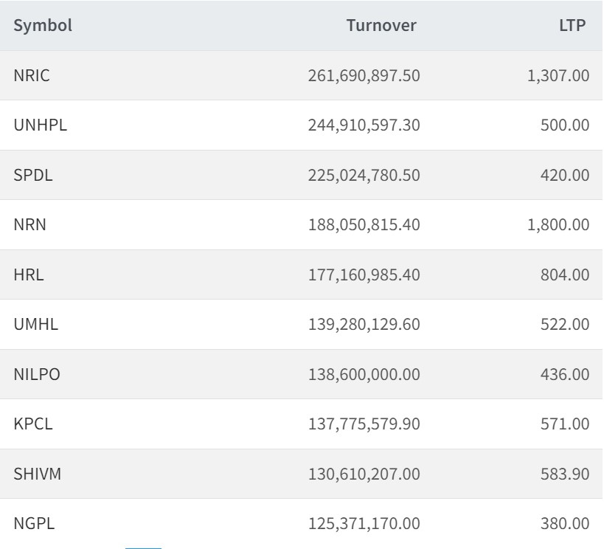Image resolution: width=604 pixels, height=549 pixels.
Task: Click the teal bar below the table
Action: [x=143, y=547]
